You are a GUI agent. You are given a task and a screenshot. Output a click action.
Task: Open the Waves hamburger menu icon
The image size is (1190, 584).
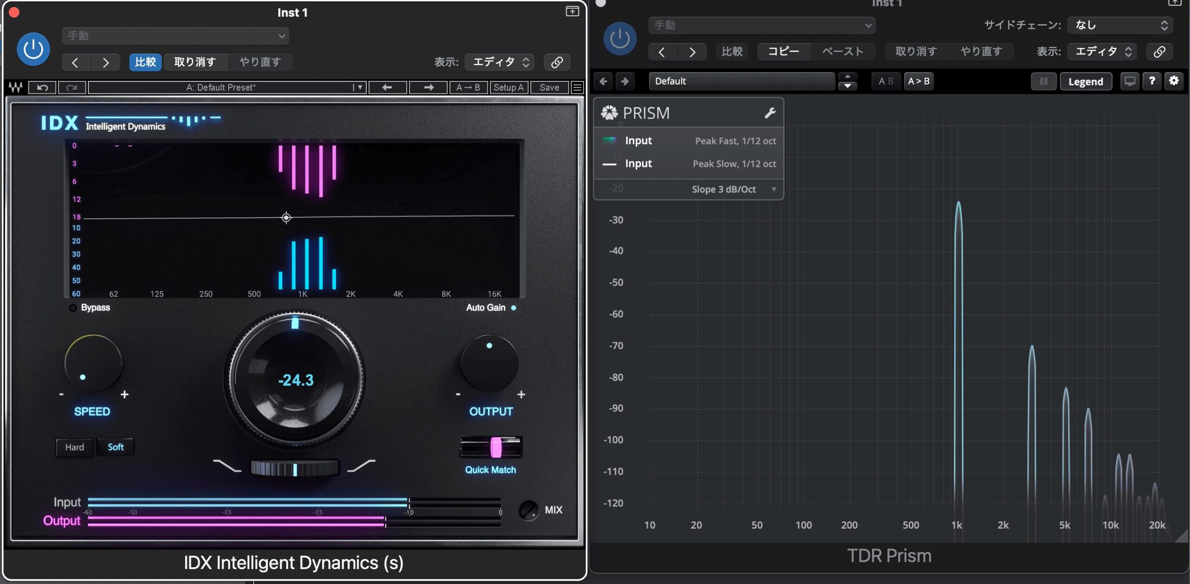[577, 87]
